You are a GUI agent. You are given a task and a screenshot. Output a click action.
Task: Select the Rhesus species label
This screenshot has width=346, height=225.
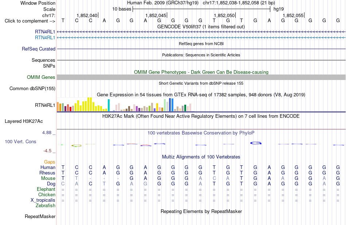pyautogui.click(x=47, y=173)
